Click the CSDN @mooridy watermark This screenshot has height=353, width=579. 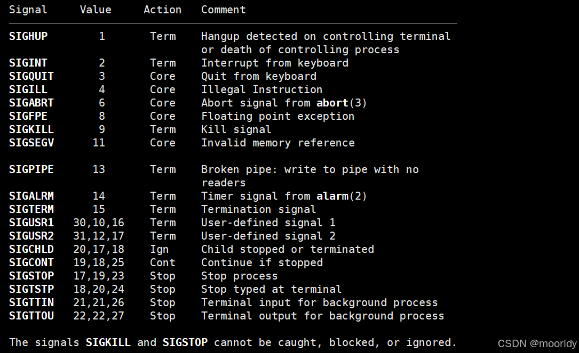click(537, 343)
